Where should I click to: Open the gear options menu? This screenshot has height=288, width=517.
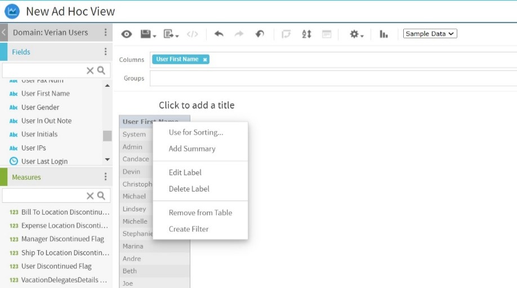[356, 34]
